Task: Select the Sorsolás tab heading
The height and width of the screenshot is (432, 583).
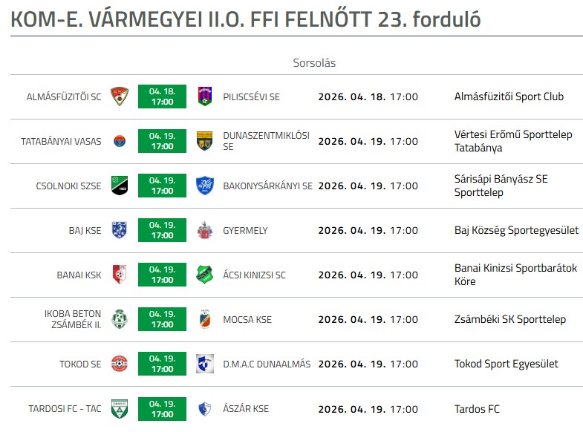Action: pyautogui.click(x=314, y=63)
